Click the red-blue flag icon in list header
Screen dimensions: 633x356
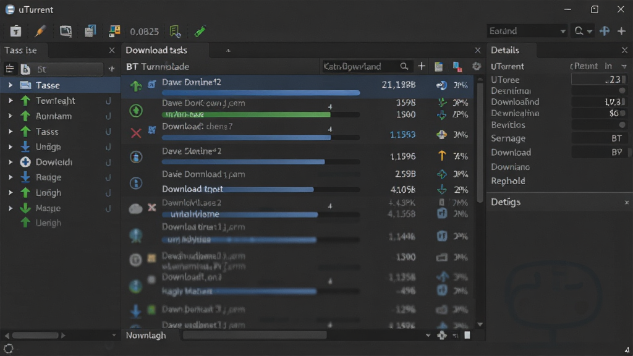tap(457, 67)
